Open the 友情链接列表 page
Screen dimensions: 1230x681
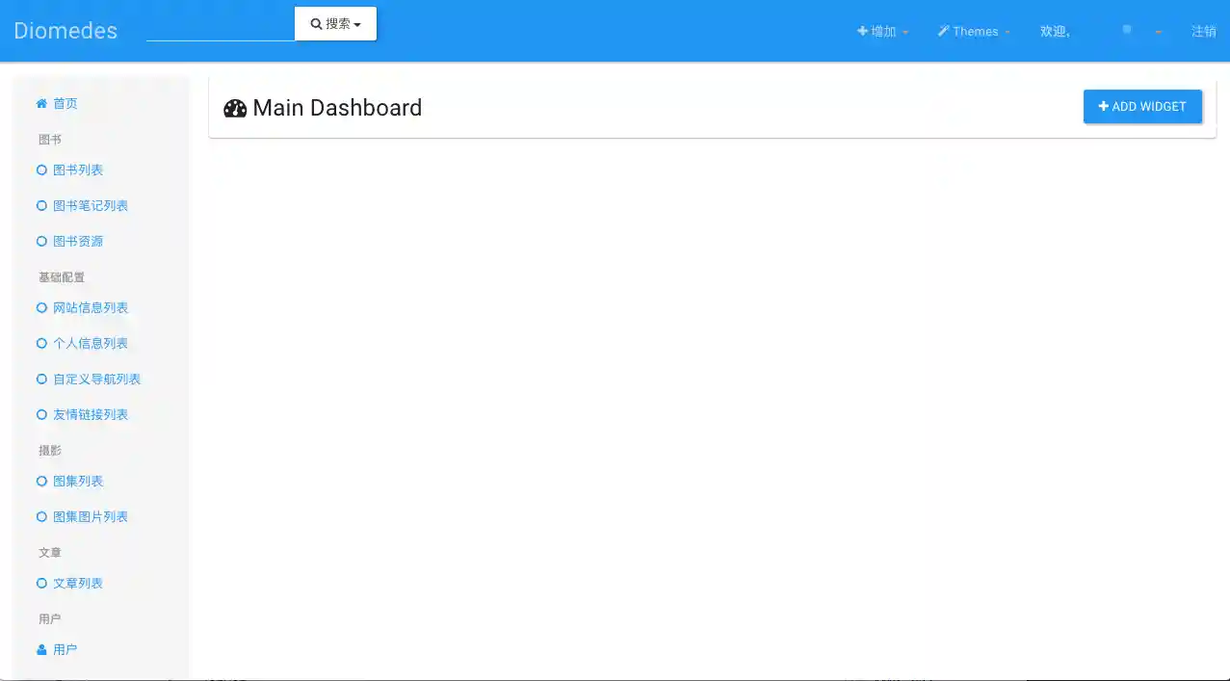pyautogui.click(x=91, y=414)
